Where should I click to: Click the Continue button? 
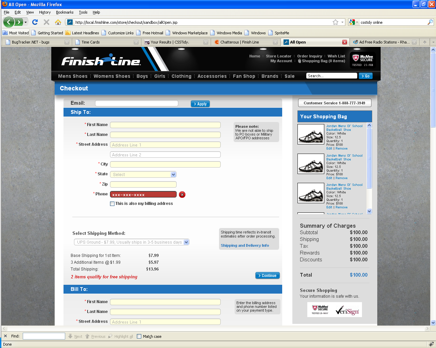tap(267, 276)
